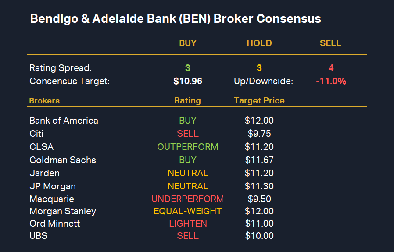The width and height of the screenshot is (394, 252).
Task: Click the JP Morgan broker name
Action: (x=52, y=186)
